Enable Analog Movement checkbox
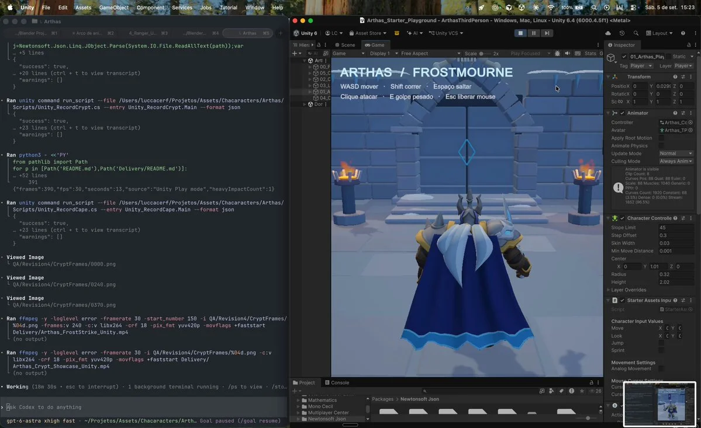Viewport: 701px width, 428px height. 661,368
